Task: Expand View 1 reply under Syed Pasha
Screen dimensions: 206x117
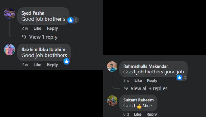Action: coord(43,37)
